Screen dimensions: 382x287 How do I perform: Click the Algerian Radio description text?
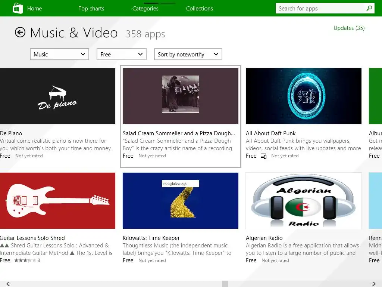(302, 249)
